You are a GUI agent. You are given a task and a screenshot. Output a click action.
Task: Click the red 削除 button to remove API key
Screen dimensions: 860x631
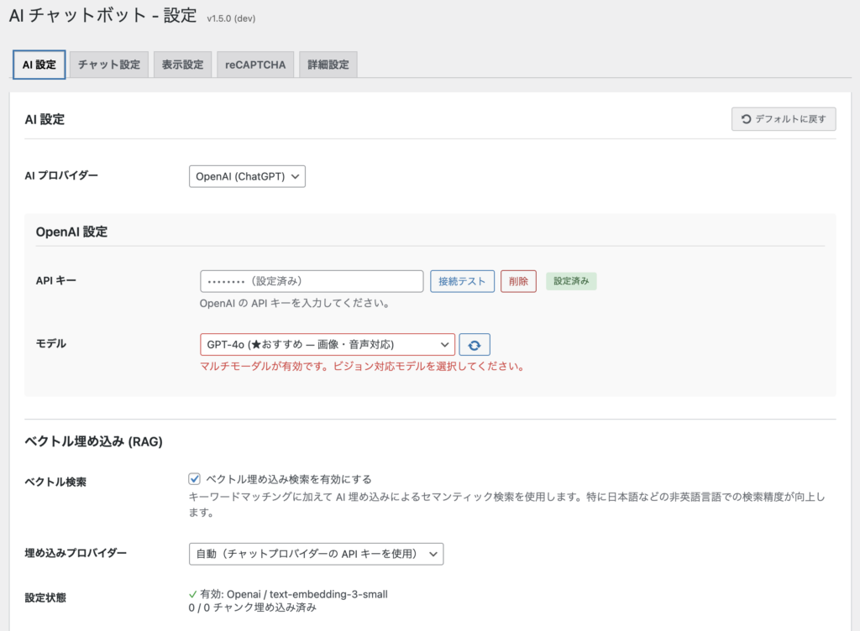point(518,281)
